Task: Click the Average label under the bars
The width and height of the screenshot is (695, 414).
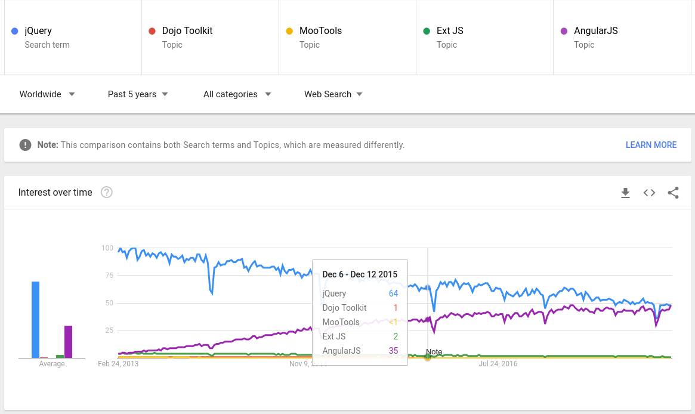Action: pos(52,364)
